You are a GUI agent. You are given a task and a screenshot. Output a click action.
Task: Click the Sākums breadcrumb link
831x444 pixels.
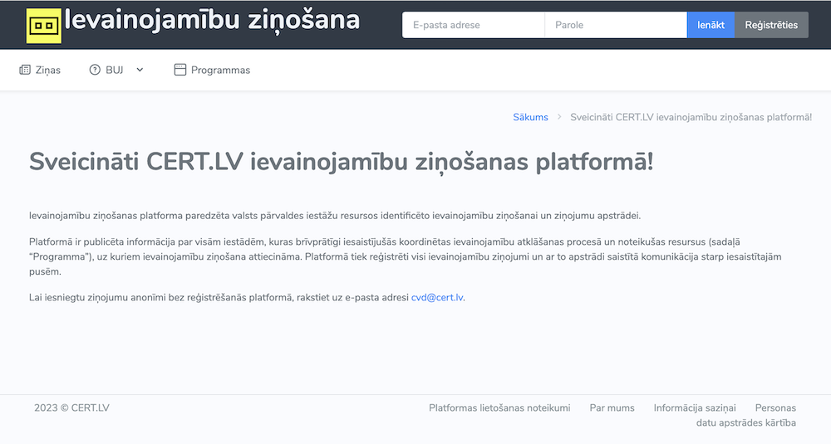[x=530, y=117]
